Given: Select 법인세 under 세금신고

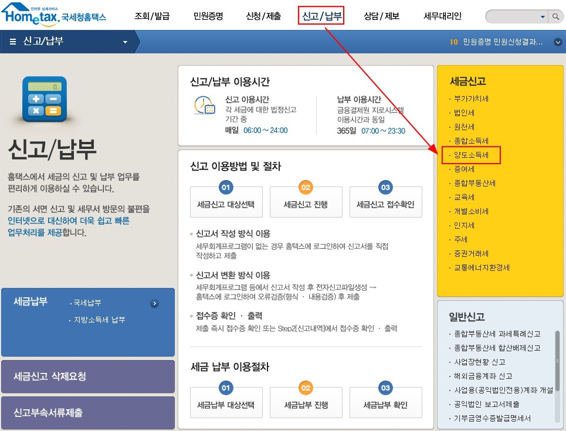Looking at the screenshot, I should pyautogui.click(x=464, y=113).
